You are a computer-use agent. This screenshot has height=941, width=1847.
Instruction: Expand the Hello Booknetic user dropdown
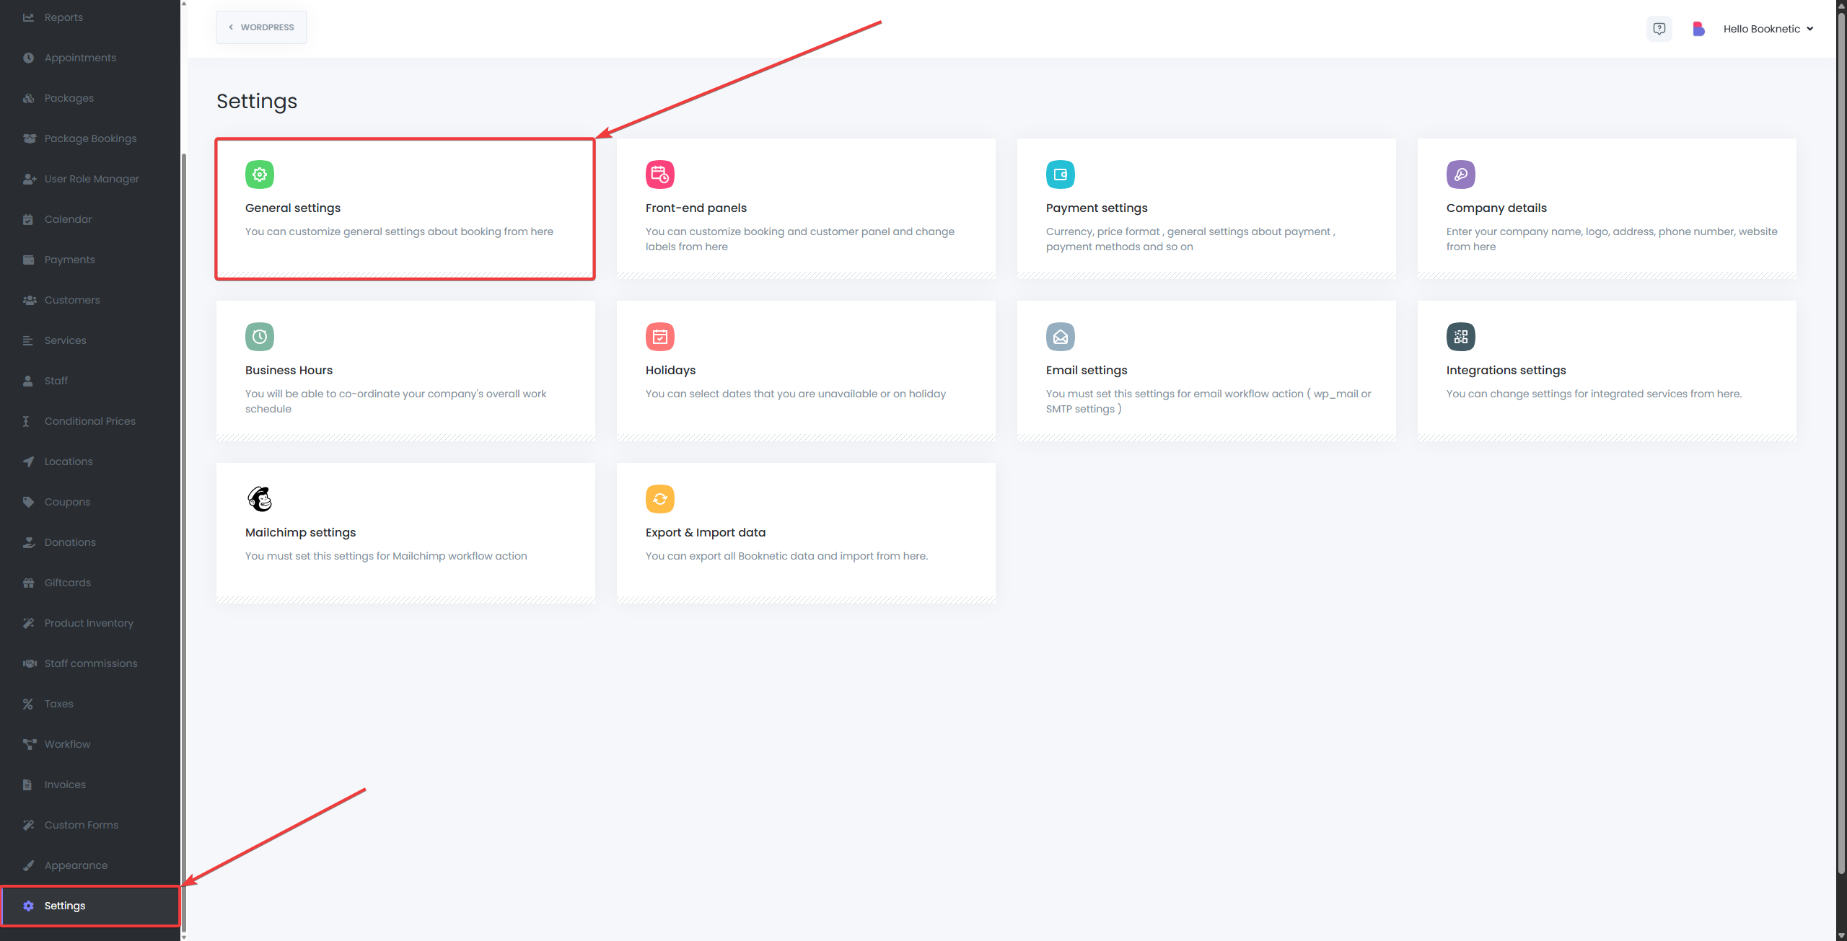1768,29
